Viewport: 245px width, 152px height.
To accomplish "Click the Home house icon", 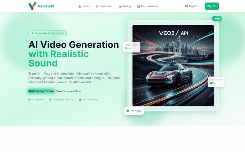I will pyautogui.click(x=80, y=6).
